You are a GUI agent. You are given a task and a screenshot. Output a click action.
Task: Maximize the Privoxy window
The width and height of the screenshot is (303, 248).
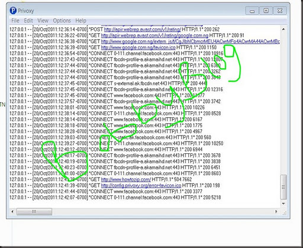266,11
